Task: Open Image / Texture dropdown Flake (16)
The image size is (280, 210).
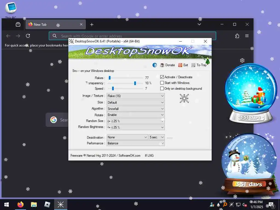Action: pyautogui.click(x=136, y=96)
